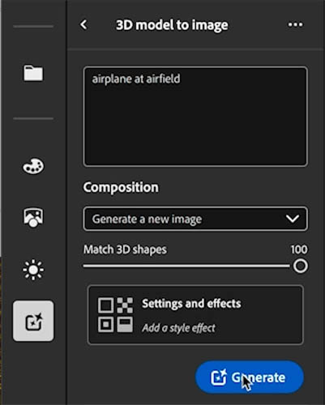The image size is (325, 405).
Task: Click the Match 3D shapes slider handle
Action: pyautogui.click(x=301, y=266)
